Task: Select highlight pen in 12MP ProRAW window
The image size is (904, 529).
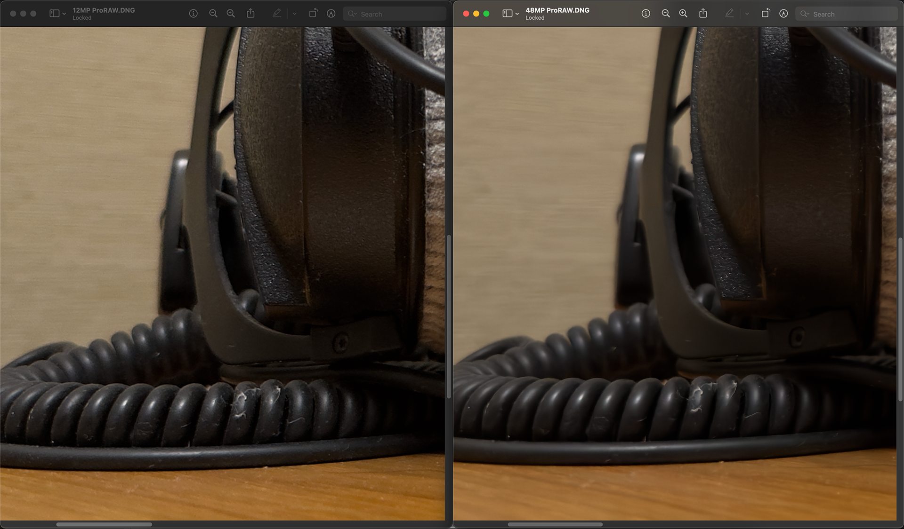Action: coord(277,13)
